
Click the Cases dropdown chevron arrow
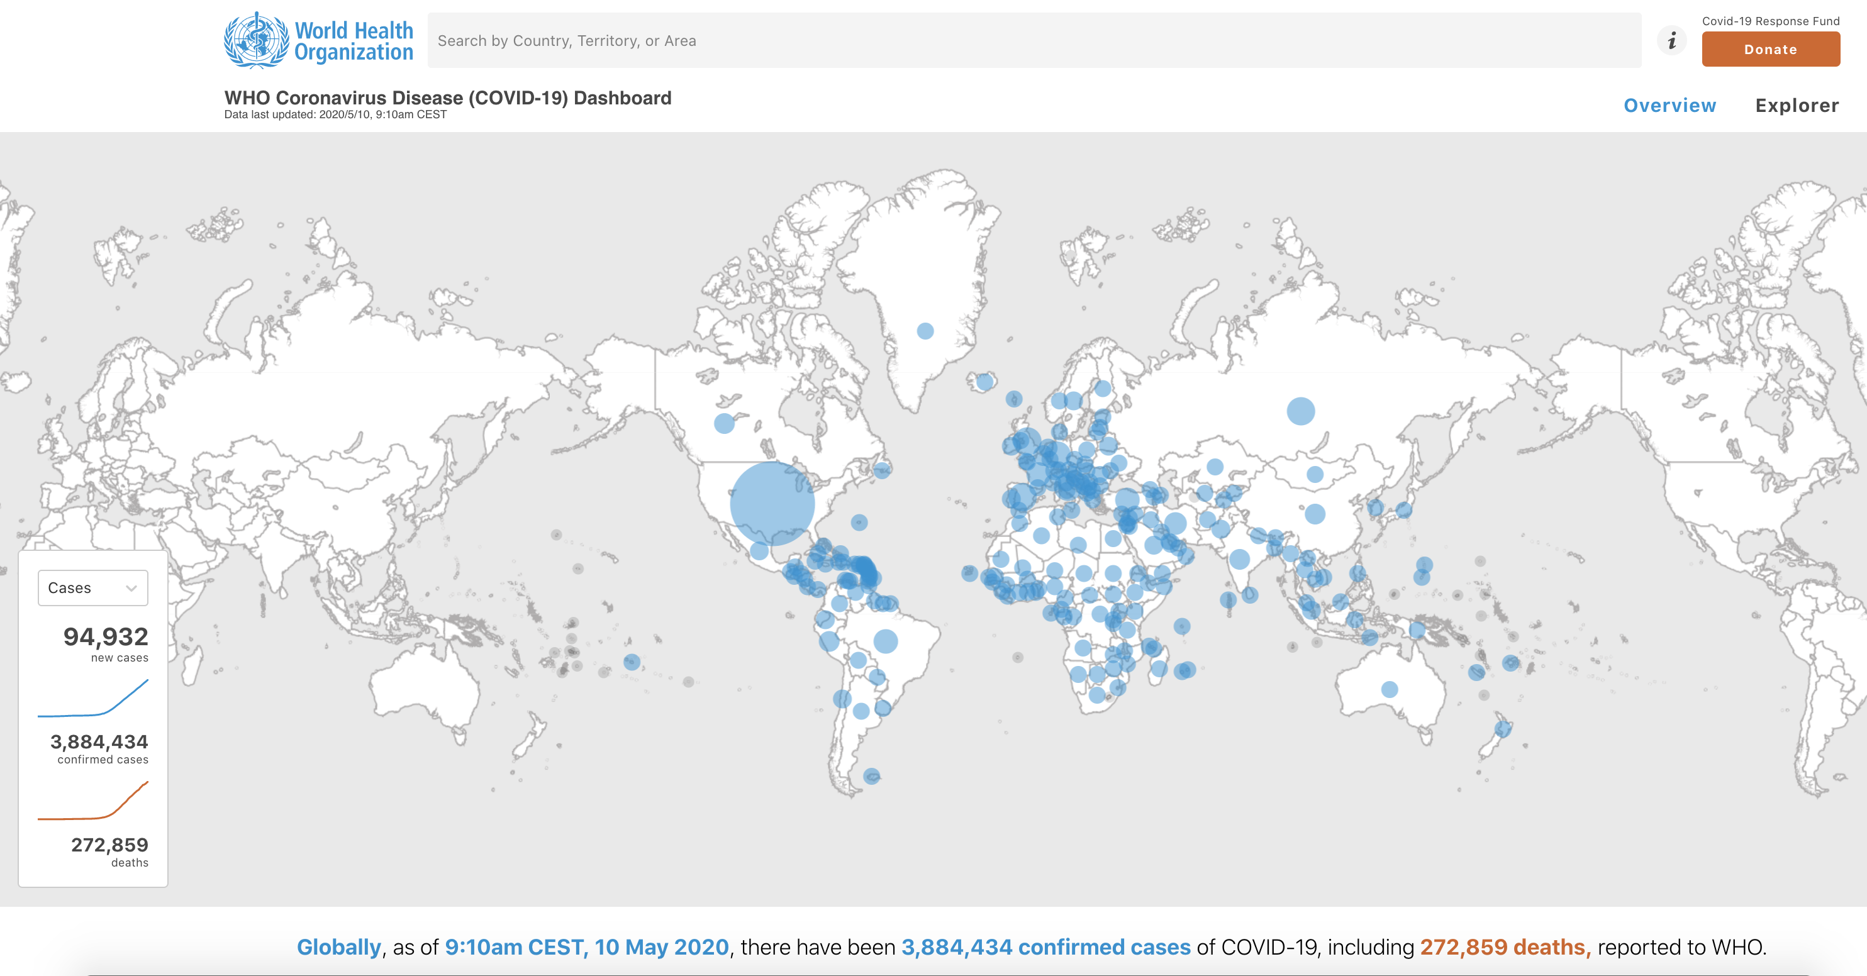[132, 587]
